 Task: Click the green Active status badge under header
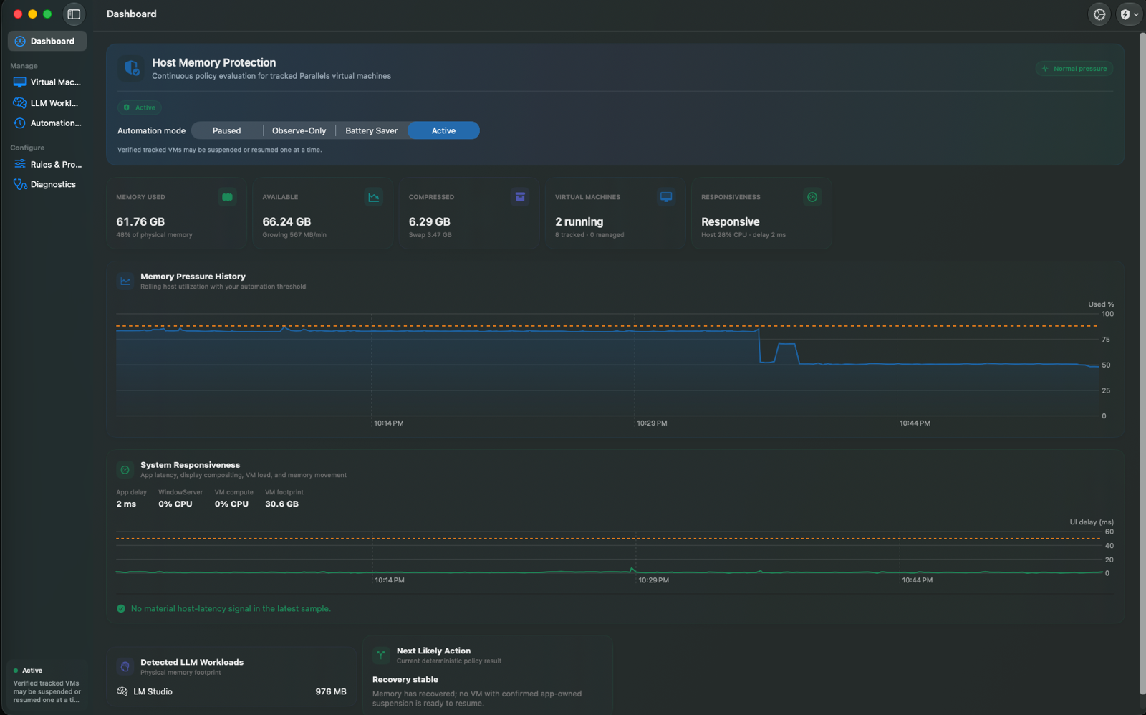coord(140,107)
